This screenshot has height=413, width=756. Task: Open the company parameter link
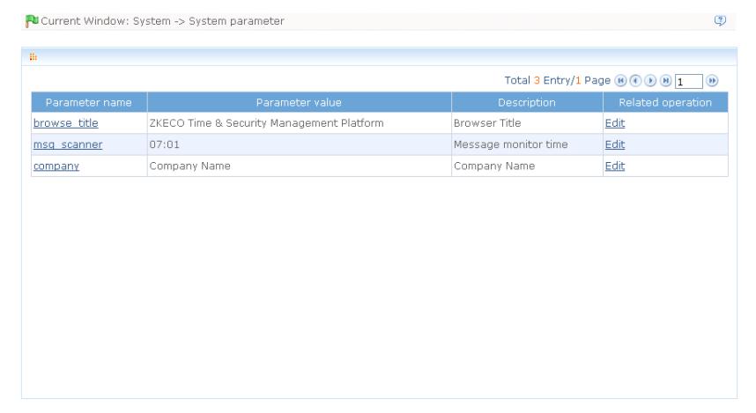tap(56, 166)
